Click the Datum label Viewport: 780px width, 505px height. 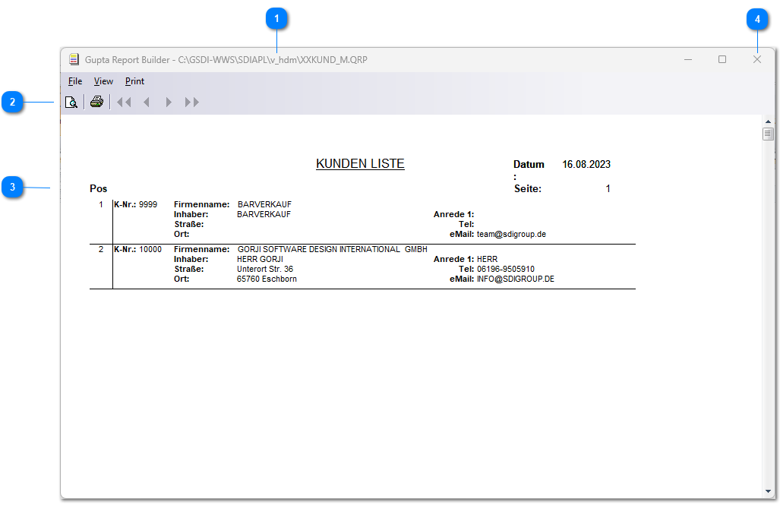click(529, 164)
